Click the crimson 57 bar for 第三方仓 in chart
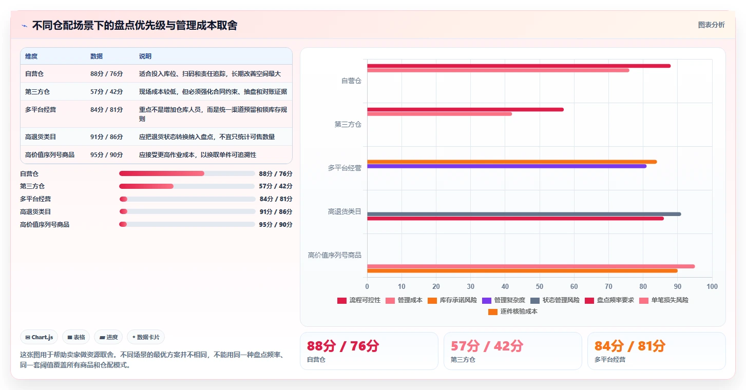 (x=465, y=109)
